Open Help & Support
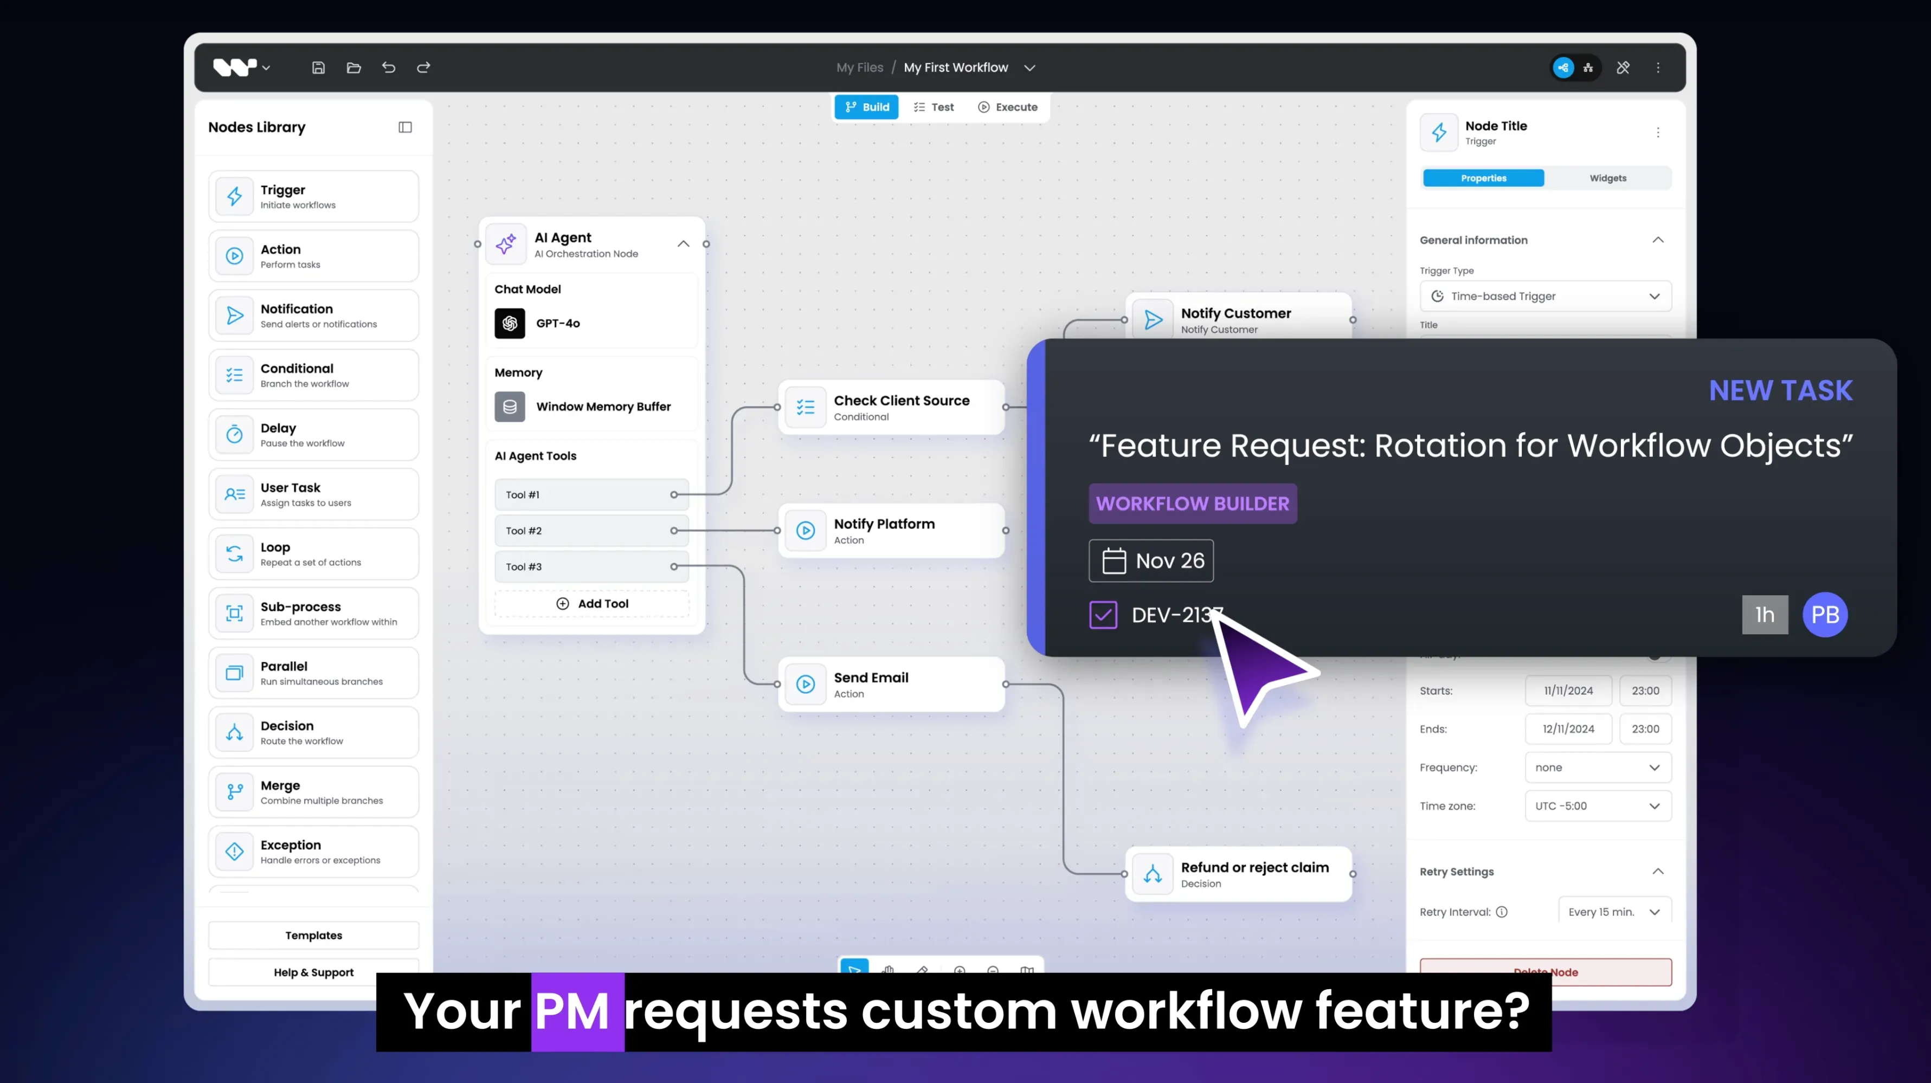Viewport: 1931px width, 1083px height. pos(313,972)
